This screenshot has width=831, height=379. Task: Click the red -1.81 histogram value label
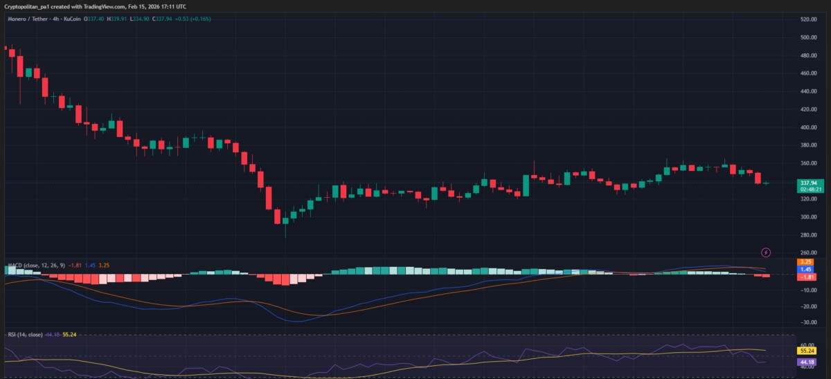tap(805, 277)
